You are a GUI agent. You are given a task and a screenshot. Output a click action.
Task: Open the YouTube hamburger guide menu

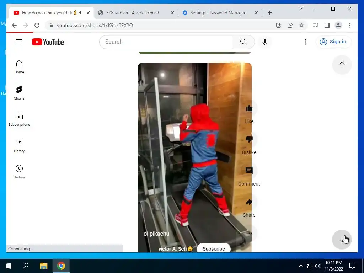coord(19,42)
